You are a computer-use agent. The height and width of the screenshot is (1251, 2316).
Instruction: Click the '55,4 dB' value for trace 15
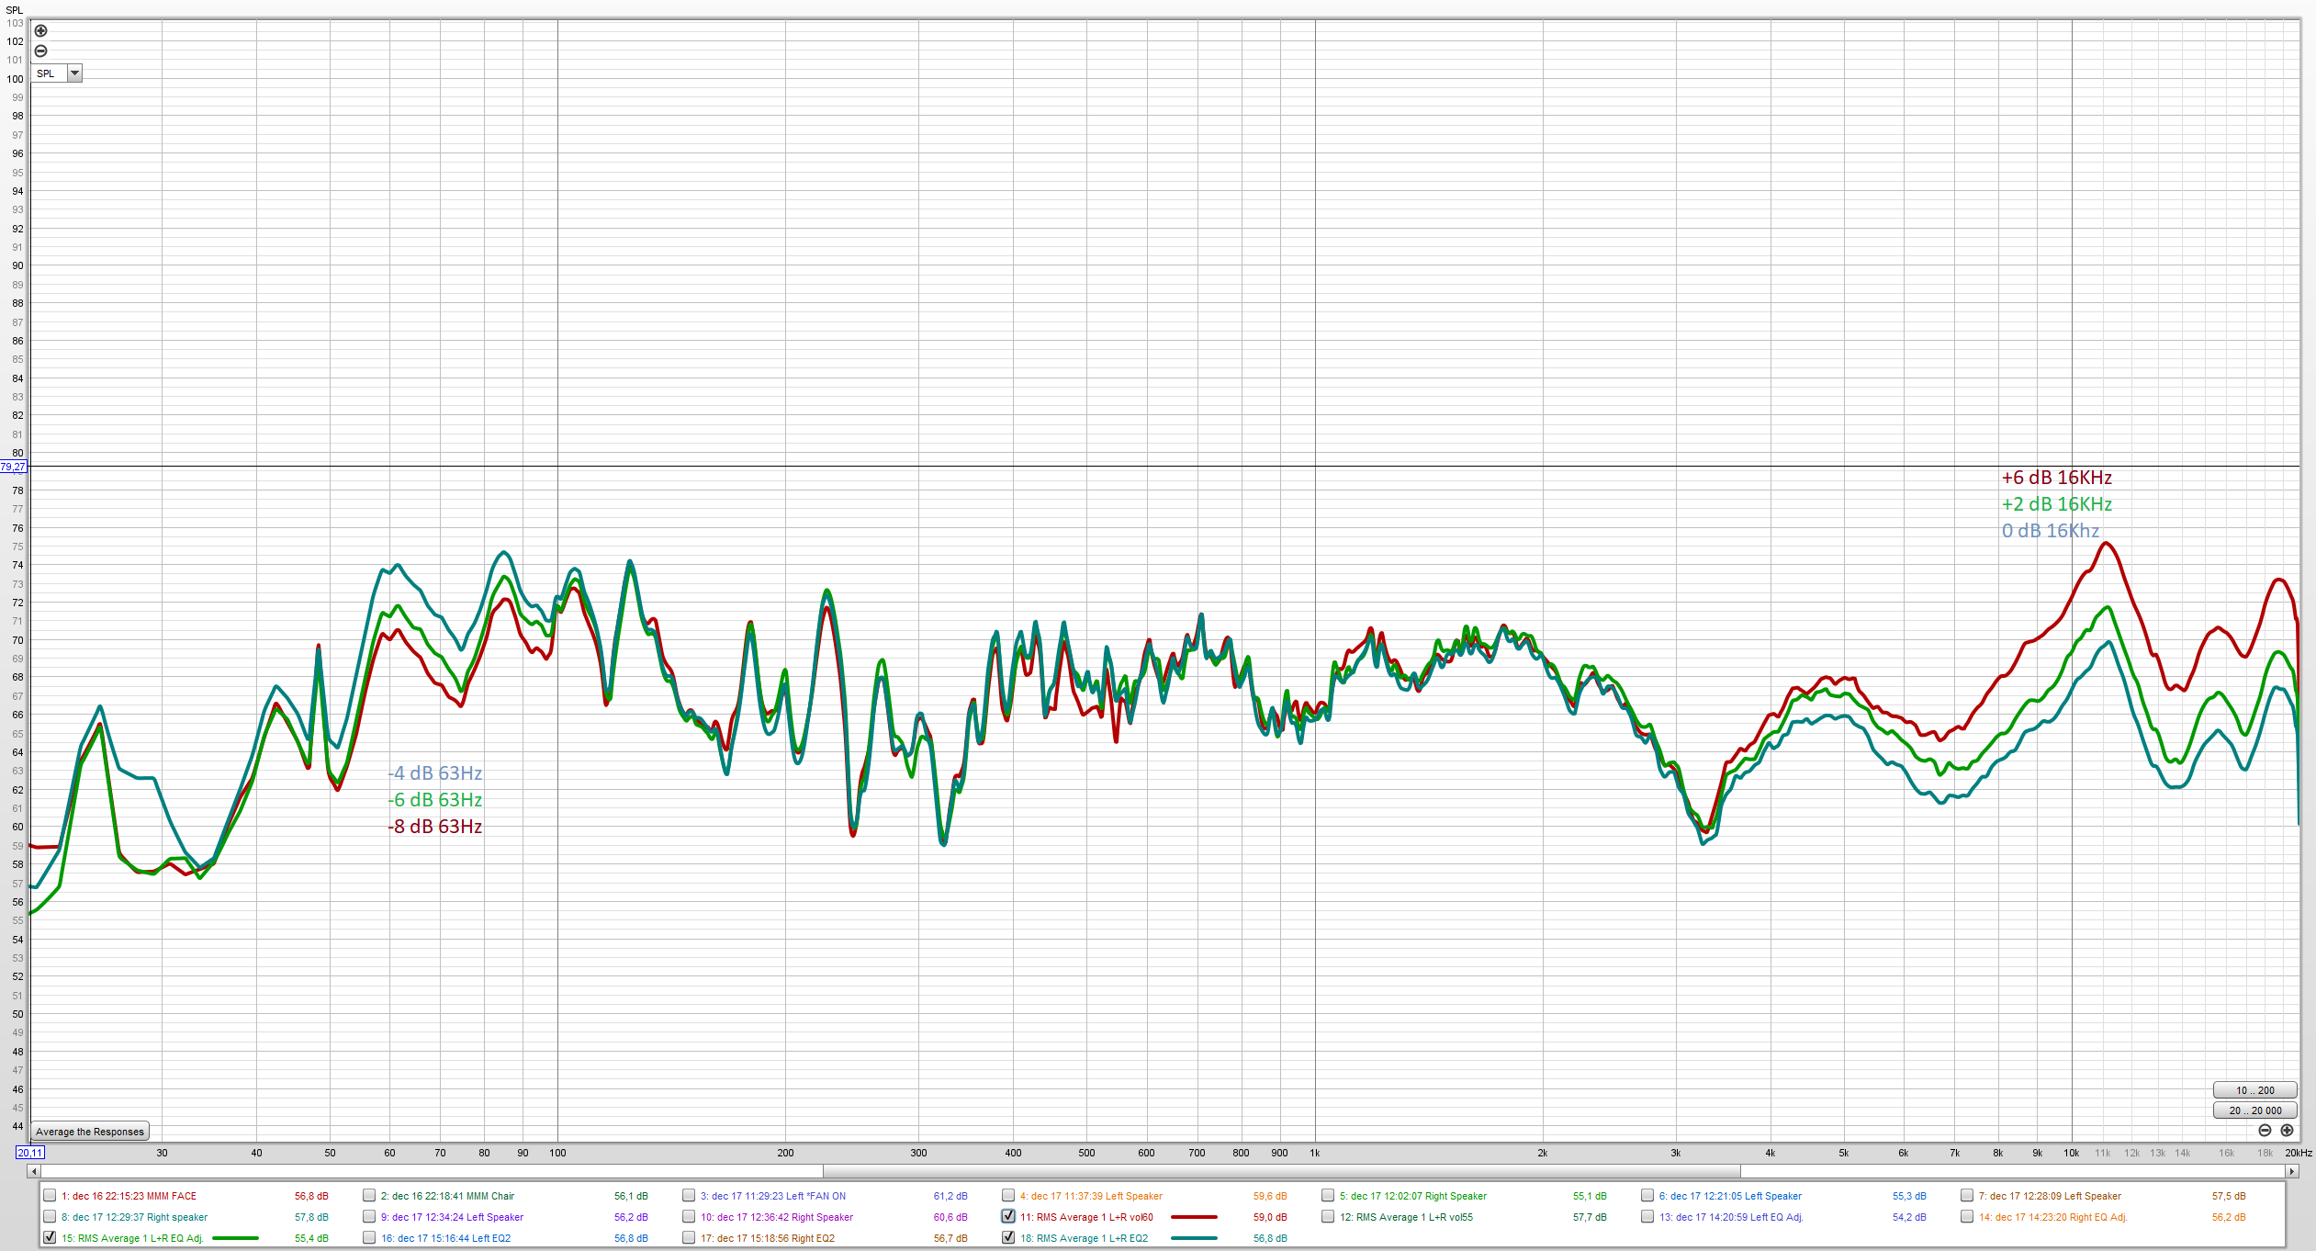click(x=311, y=1238)
